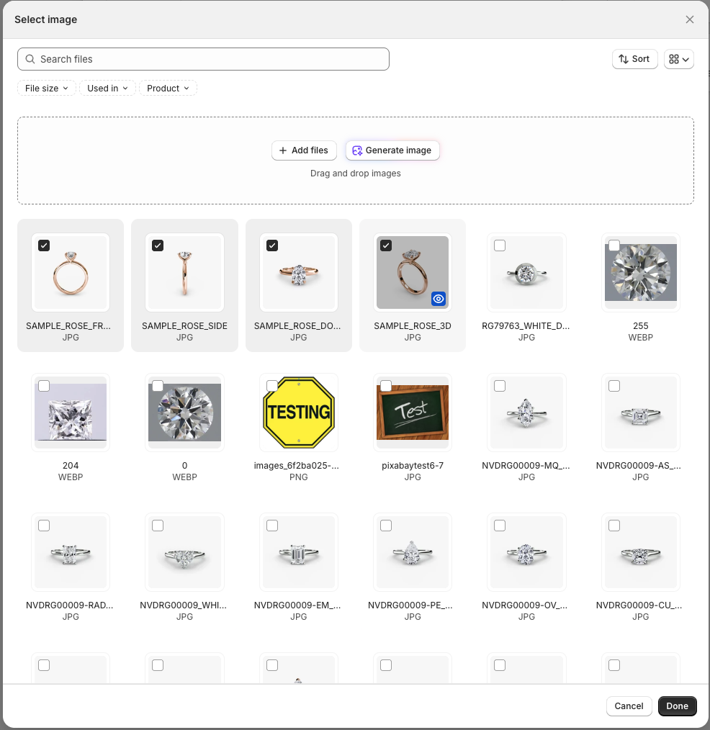Screen dimensions: 710x730
Task: Click the eye preview icon on SAMPLE_ROSE_3D
Action: click(439, 299)
